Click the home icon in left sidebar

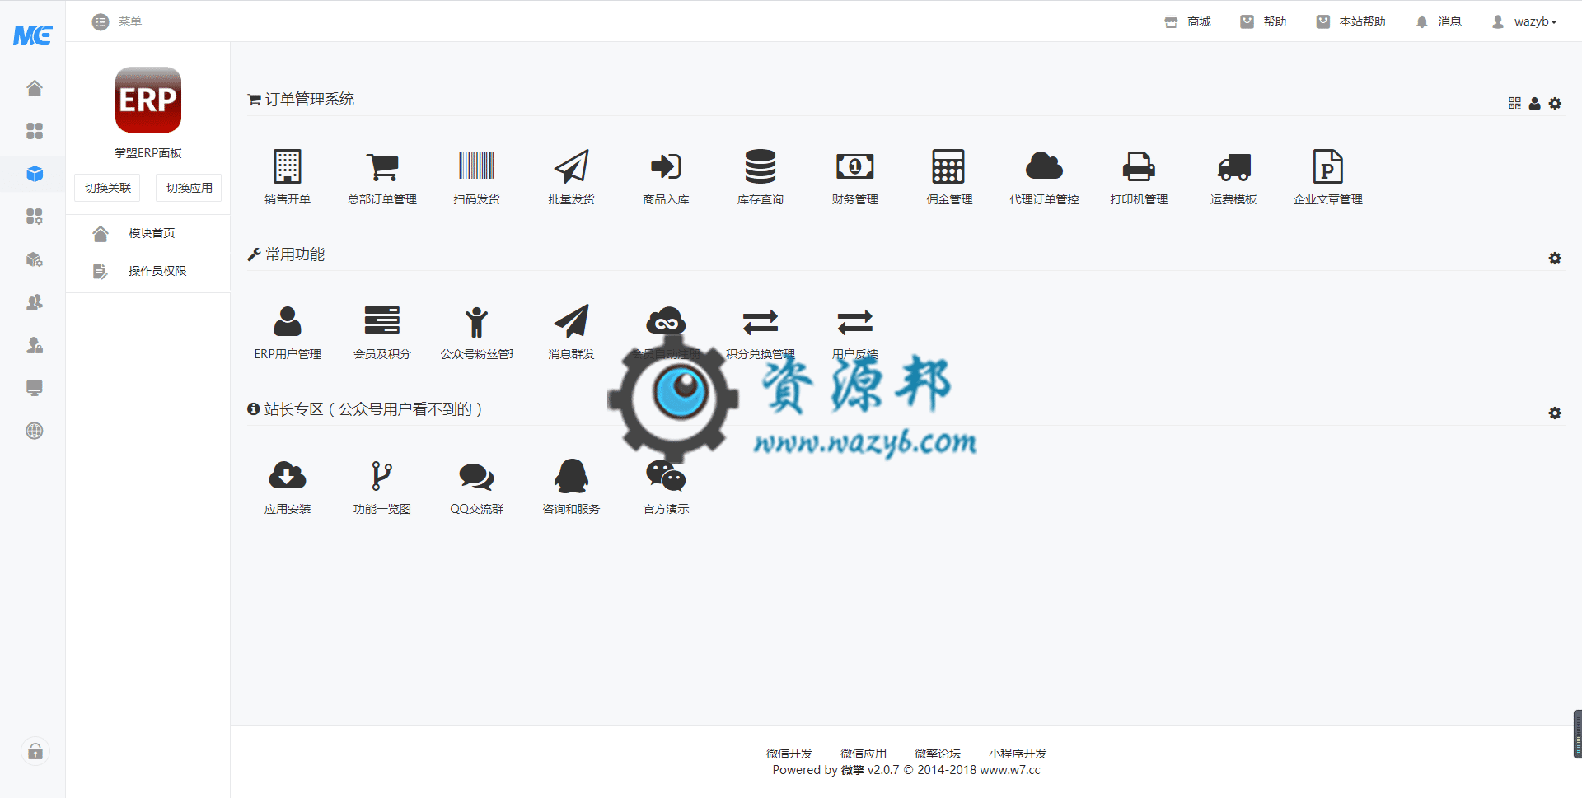(x=35, y=88)
